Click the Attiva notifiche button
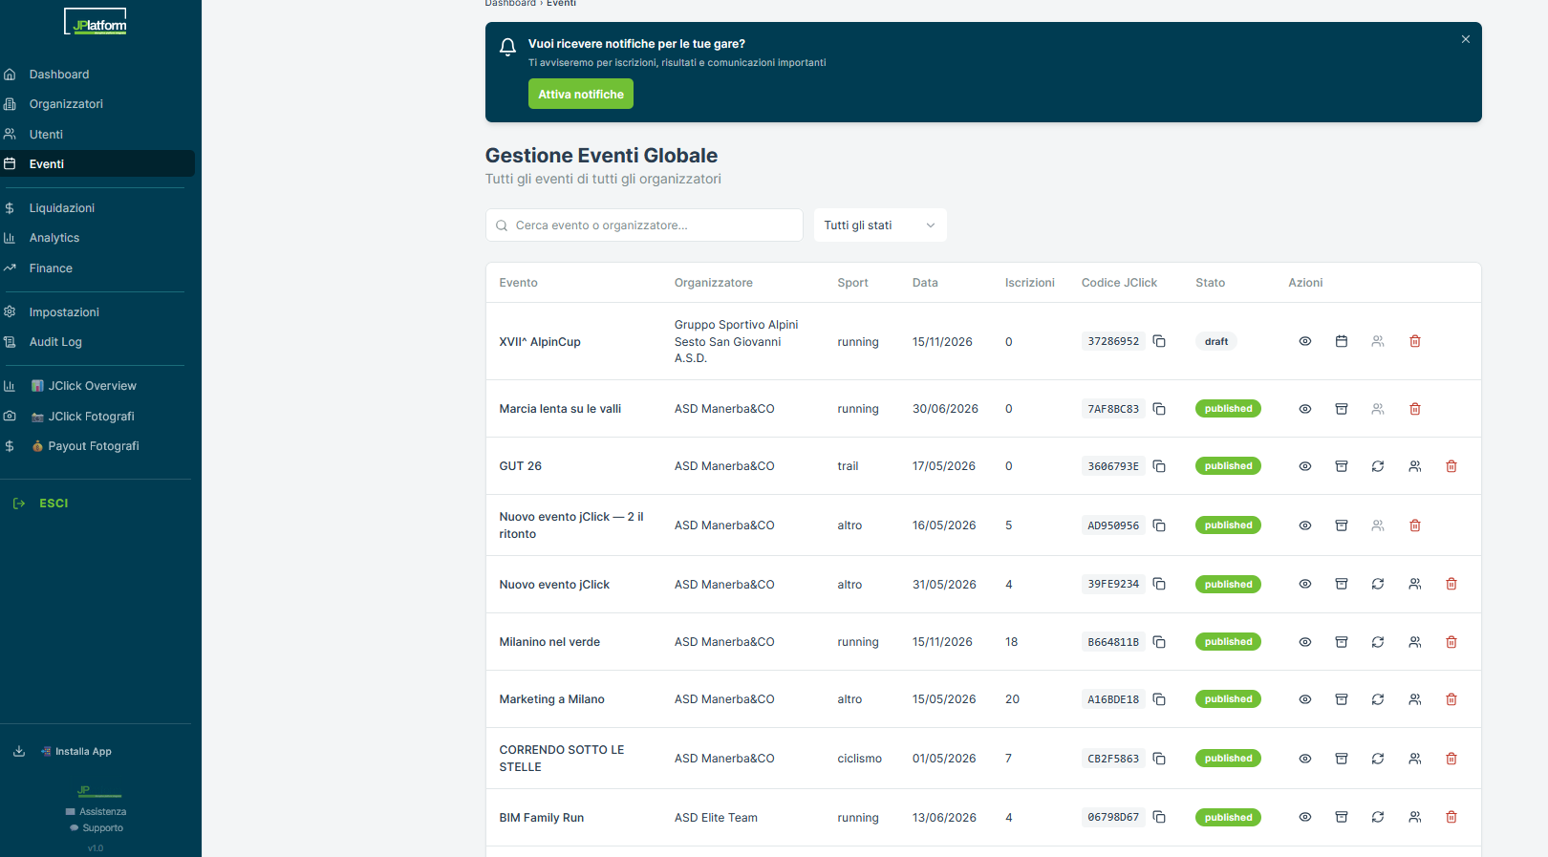Viewport: 1548px width, 857px height. tap(581, 94)
